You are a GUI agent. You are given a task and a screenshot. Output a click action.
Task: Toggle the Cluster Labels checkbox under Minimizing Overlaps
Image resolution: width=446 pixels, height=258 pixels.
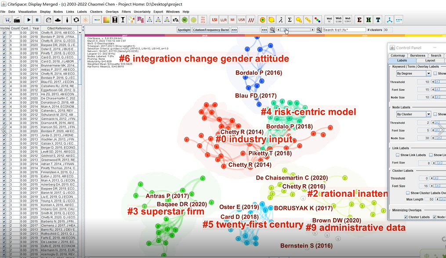pos(406,217)
